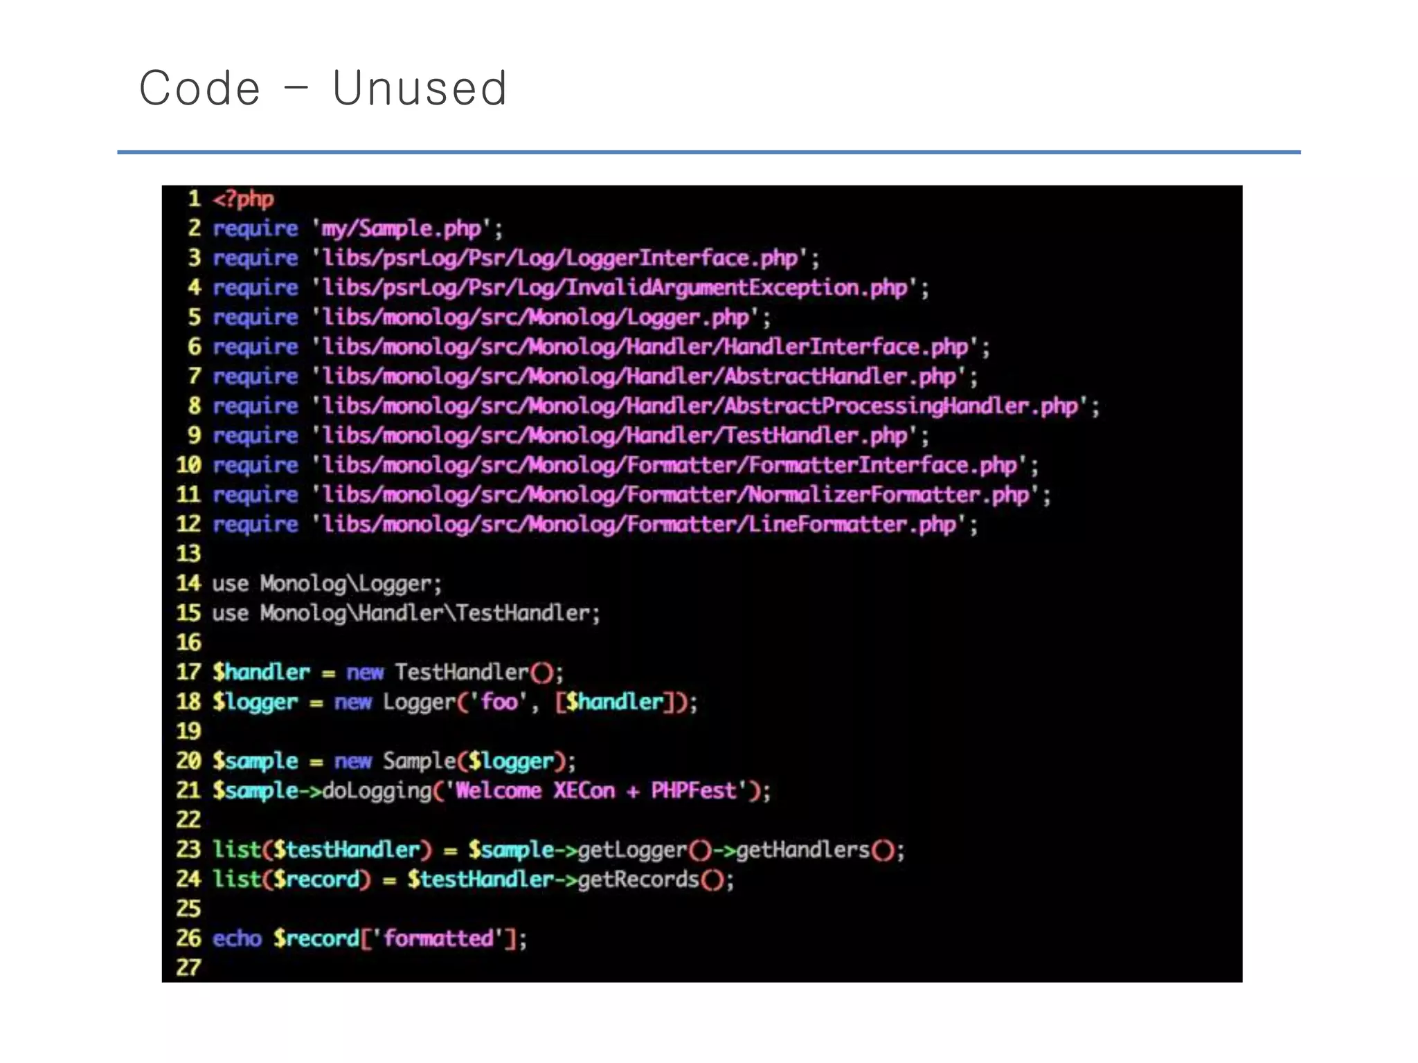Click the '<?php' opening tag on line 1
Image resolution: width=1418 pixels, height=1063 pixels.
(x=243, y=200)
